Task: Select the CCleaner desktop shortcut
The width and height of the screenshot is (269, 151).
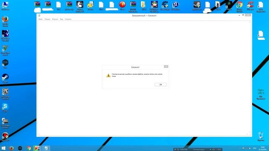Action: point(250,5)
